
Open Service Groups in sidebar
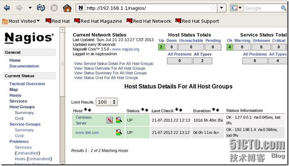click(x=25, y=124)
